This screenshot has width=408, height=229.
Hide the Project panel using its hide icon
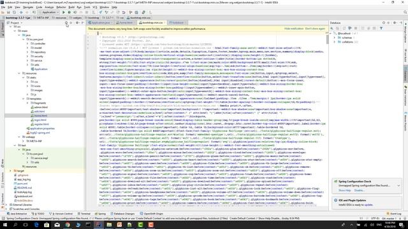(82, 23)
